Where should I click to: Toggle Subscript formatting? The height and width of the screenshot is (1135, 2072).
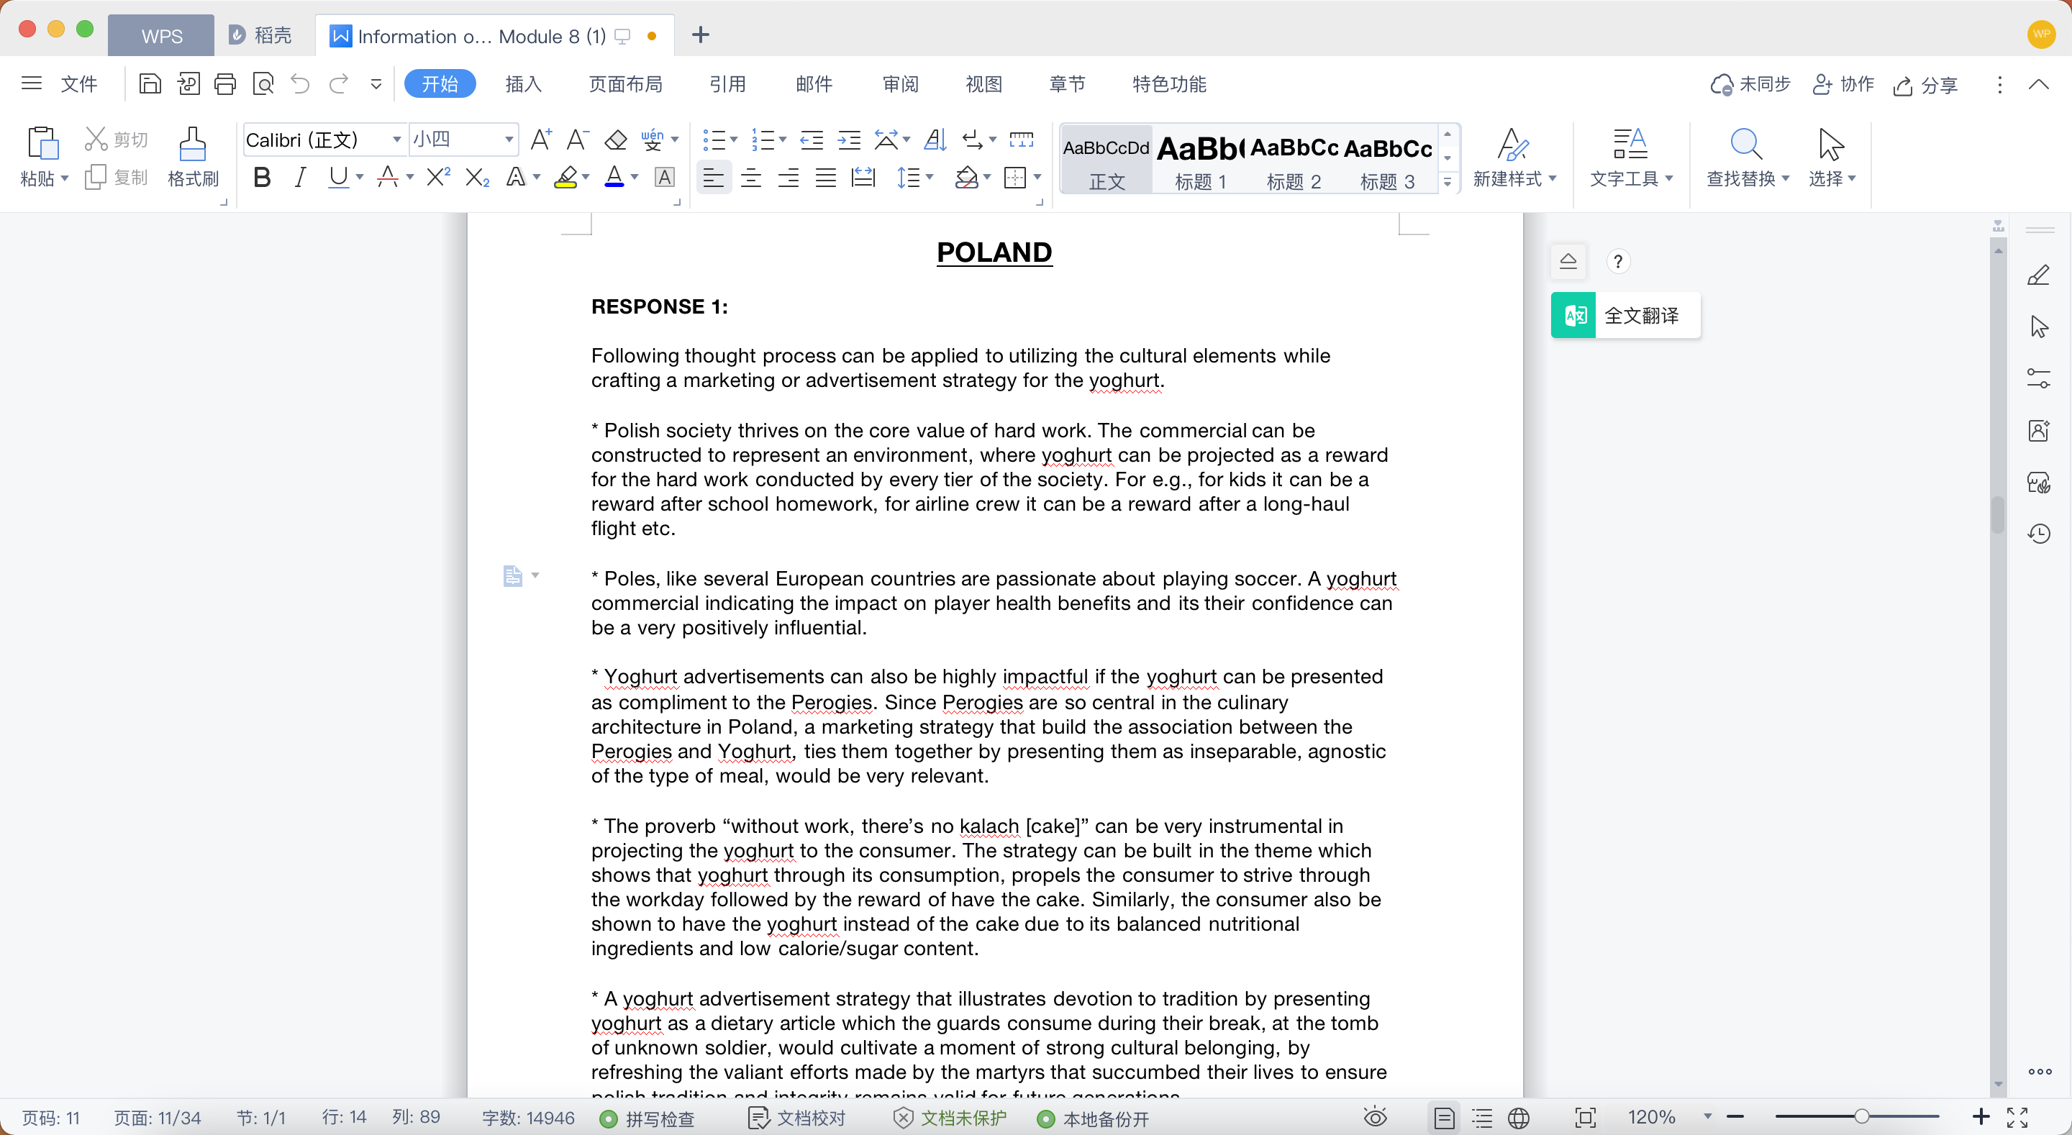coord(477,177)
